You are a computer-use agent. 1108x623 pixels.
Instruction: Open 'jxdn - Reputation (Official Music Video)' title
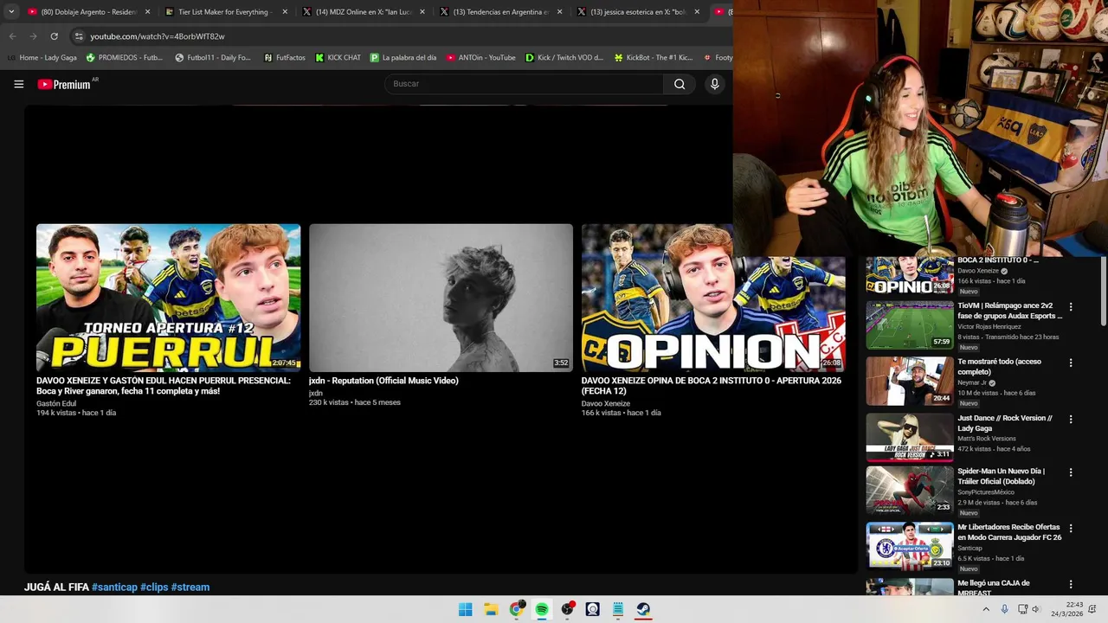383,381
